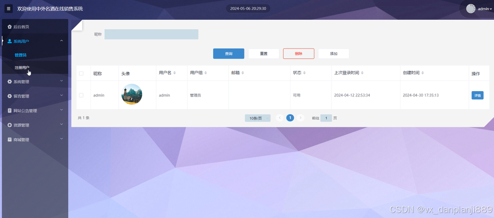
Task: Click the plus icon beside 资源管理
Action: click(10, 125)
